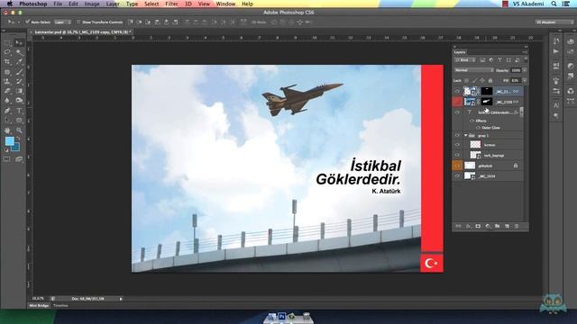Select the Gradient tool

click(19, 91)
